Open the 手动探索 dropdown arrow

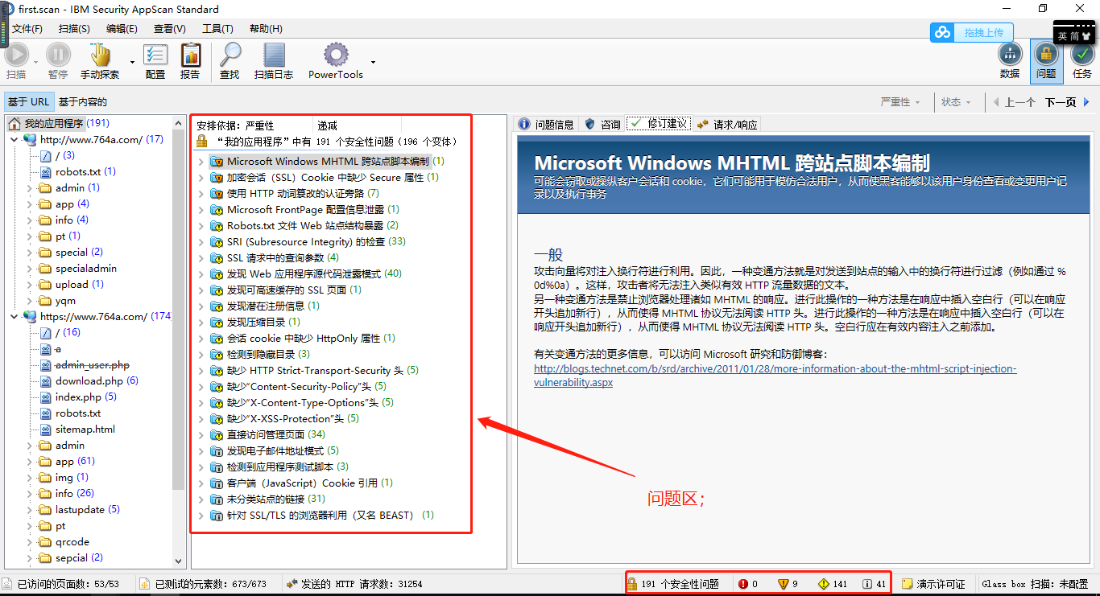pos(131,62)
